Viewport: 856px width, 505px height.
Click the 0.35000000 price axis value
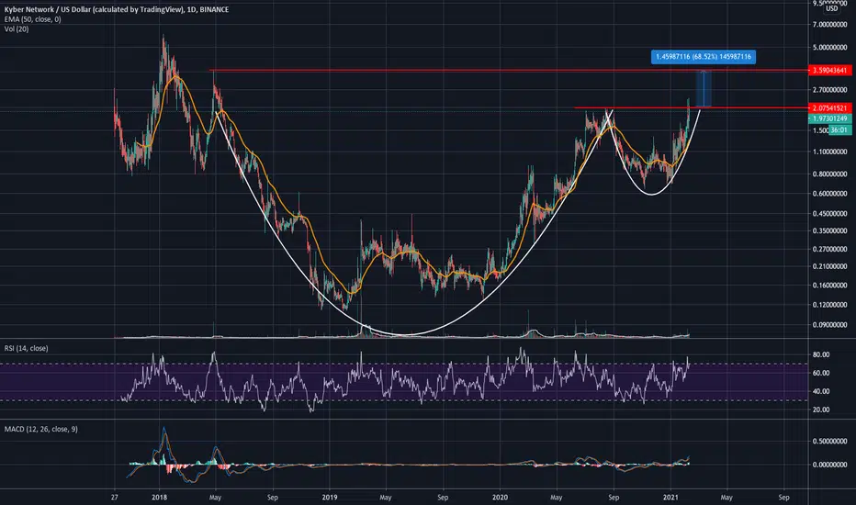[829, 231]
